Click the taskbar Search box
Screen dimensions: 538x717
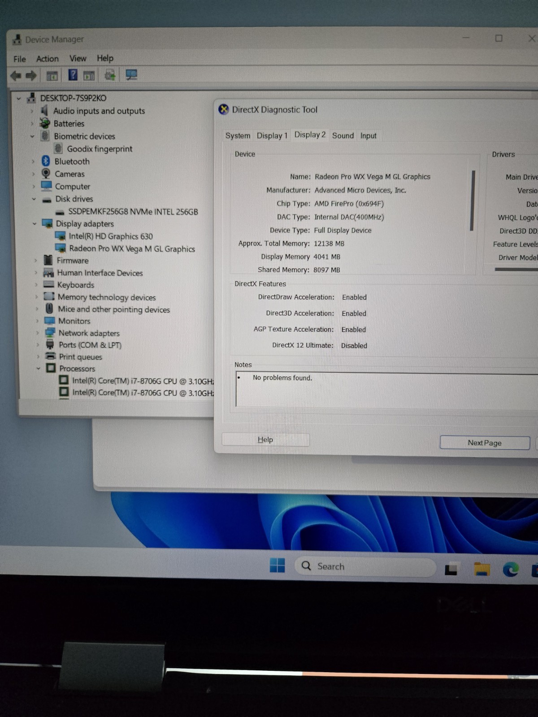(365, 566)
